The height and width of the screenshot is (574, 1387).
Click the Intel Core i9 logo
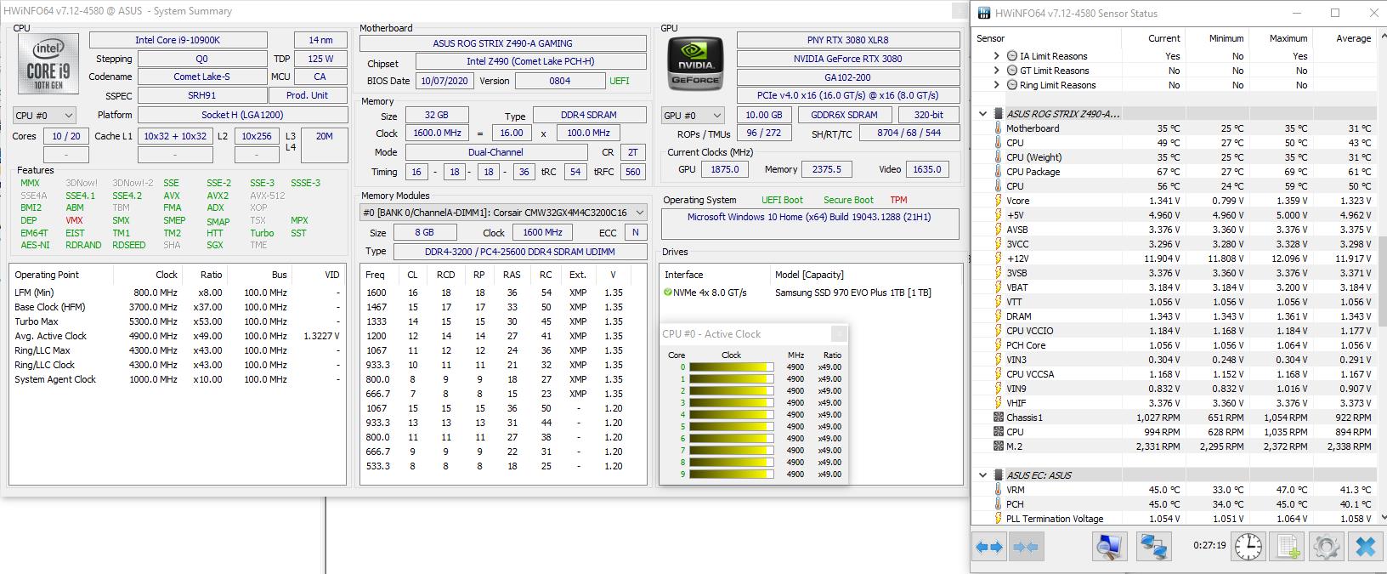coord(48,64)
